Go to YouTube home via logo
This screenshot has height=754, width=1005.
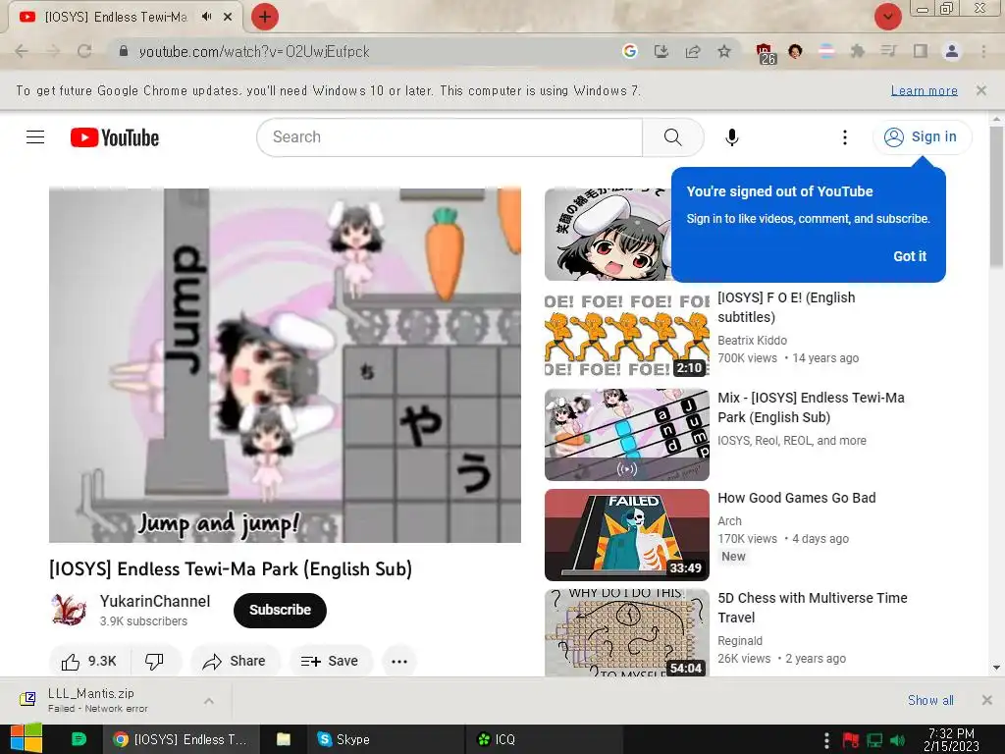[115, 137]
